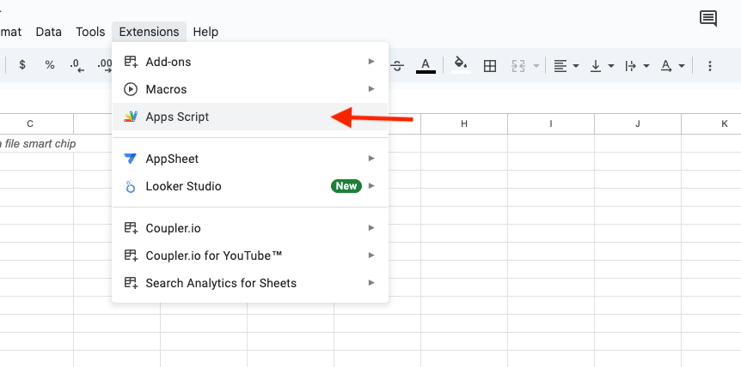This screenshot has height=367, width=741.
Task: Open the Data menu
Action: point(49,32)
